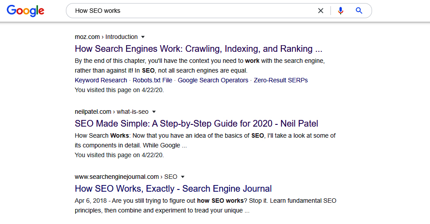Expand the moz.com result dropdown arrow
430x224 pixels.
[x=143, y=37]
